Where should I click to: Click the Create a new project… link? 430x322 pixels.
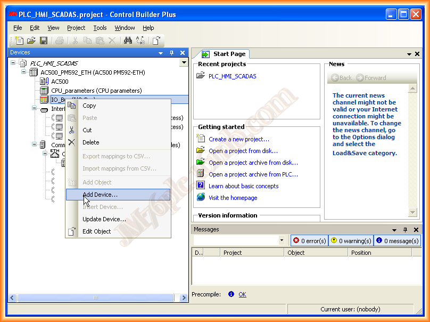click(x=238, y=139)
